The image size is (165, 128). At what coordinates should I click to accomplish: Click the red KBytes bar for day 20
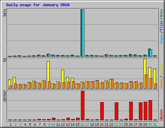click(x=102, y=111)
